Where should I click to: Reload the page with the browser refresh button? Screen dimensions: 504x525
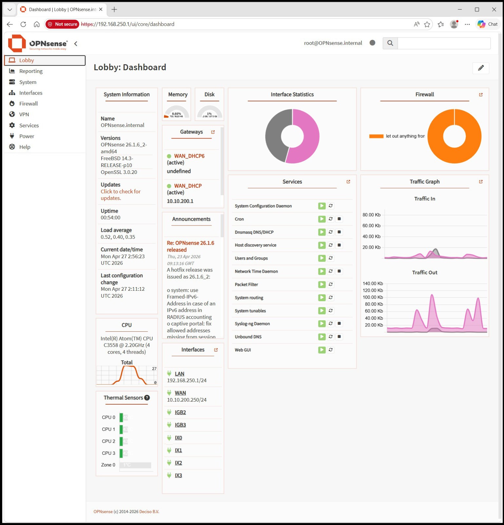(23, 24)
